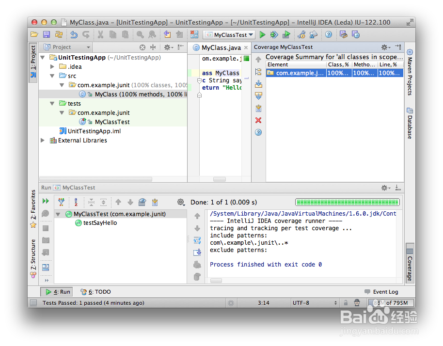
Task: Rerun the failed tests in the Run panel
Action: (x=45, y=202)
